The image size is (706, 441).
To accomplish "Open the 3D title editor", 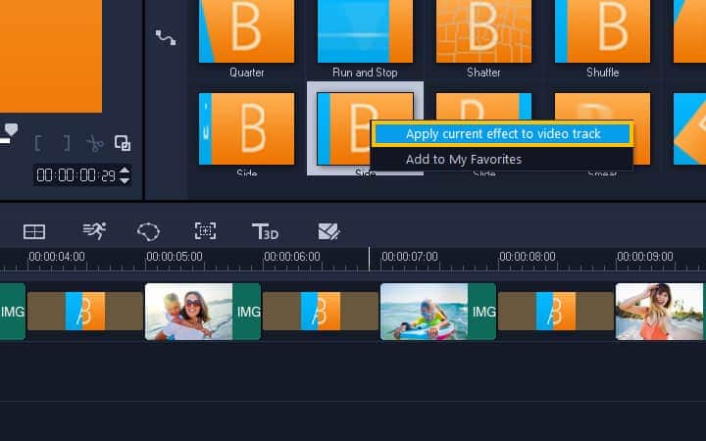I will tap(265, 231).
